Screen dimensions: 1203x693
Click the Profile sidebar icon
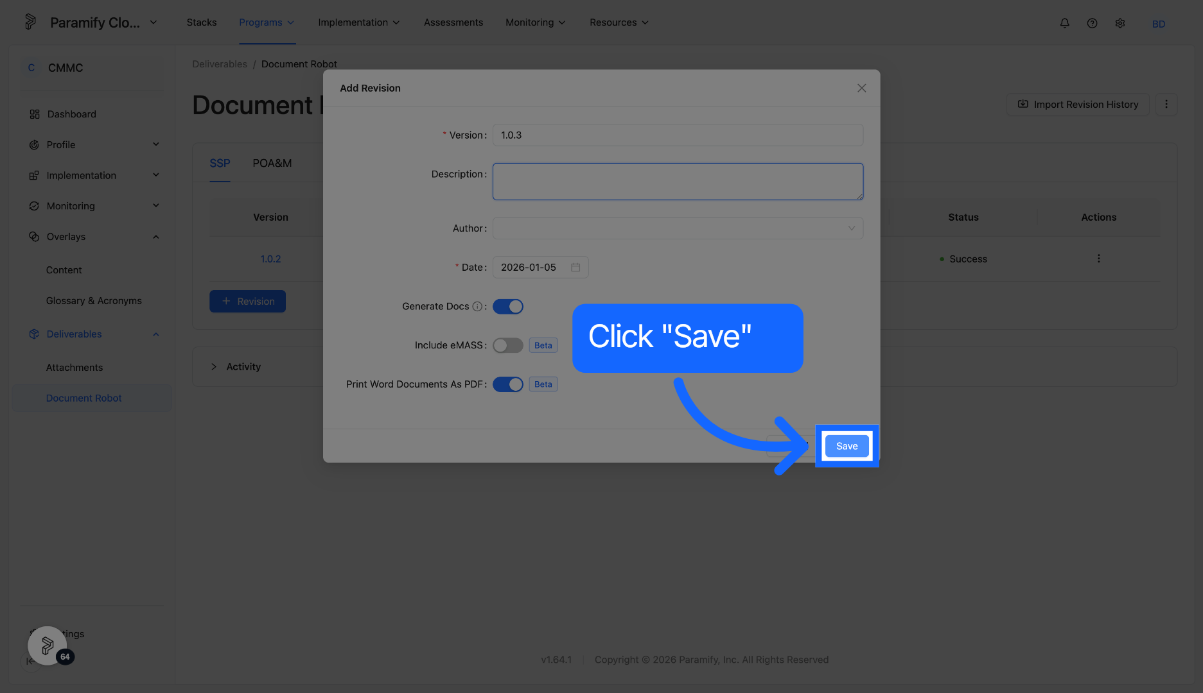34,145
